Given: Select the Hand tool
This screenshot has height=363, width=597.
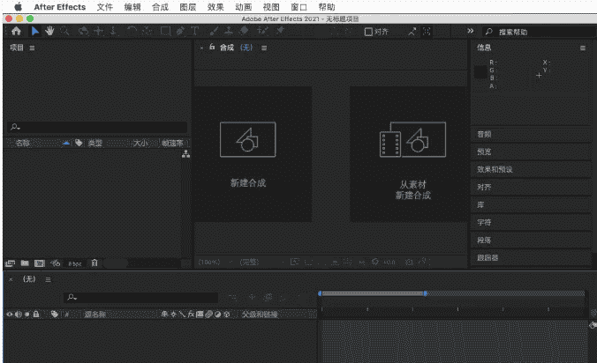Looking at the screenshot, I should pos(50,31).
